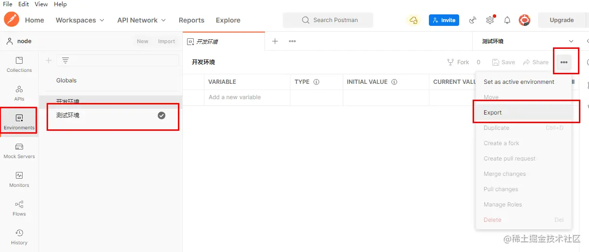Screen dimensions: 589x252
Task: Choose Manage Roles menu entry
Action: (x=524, y=205)
